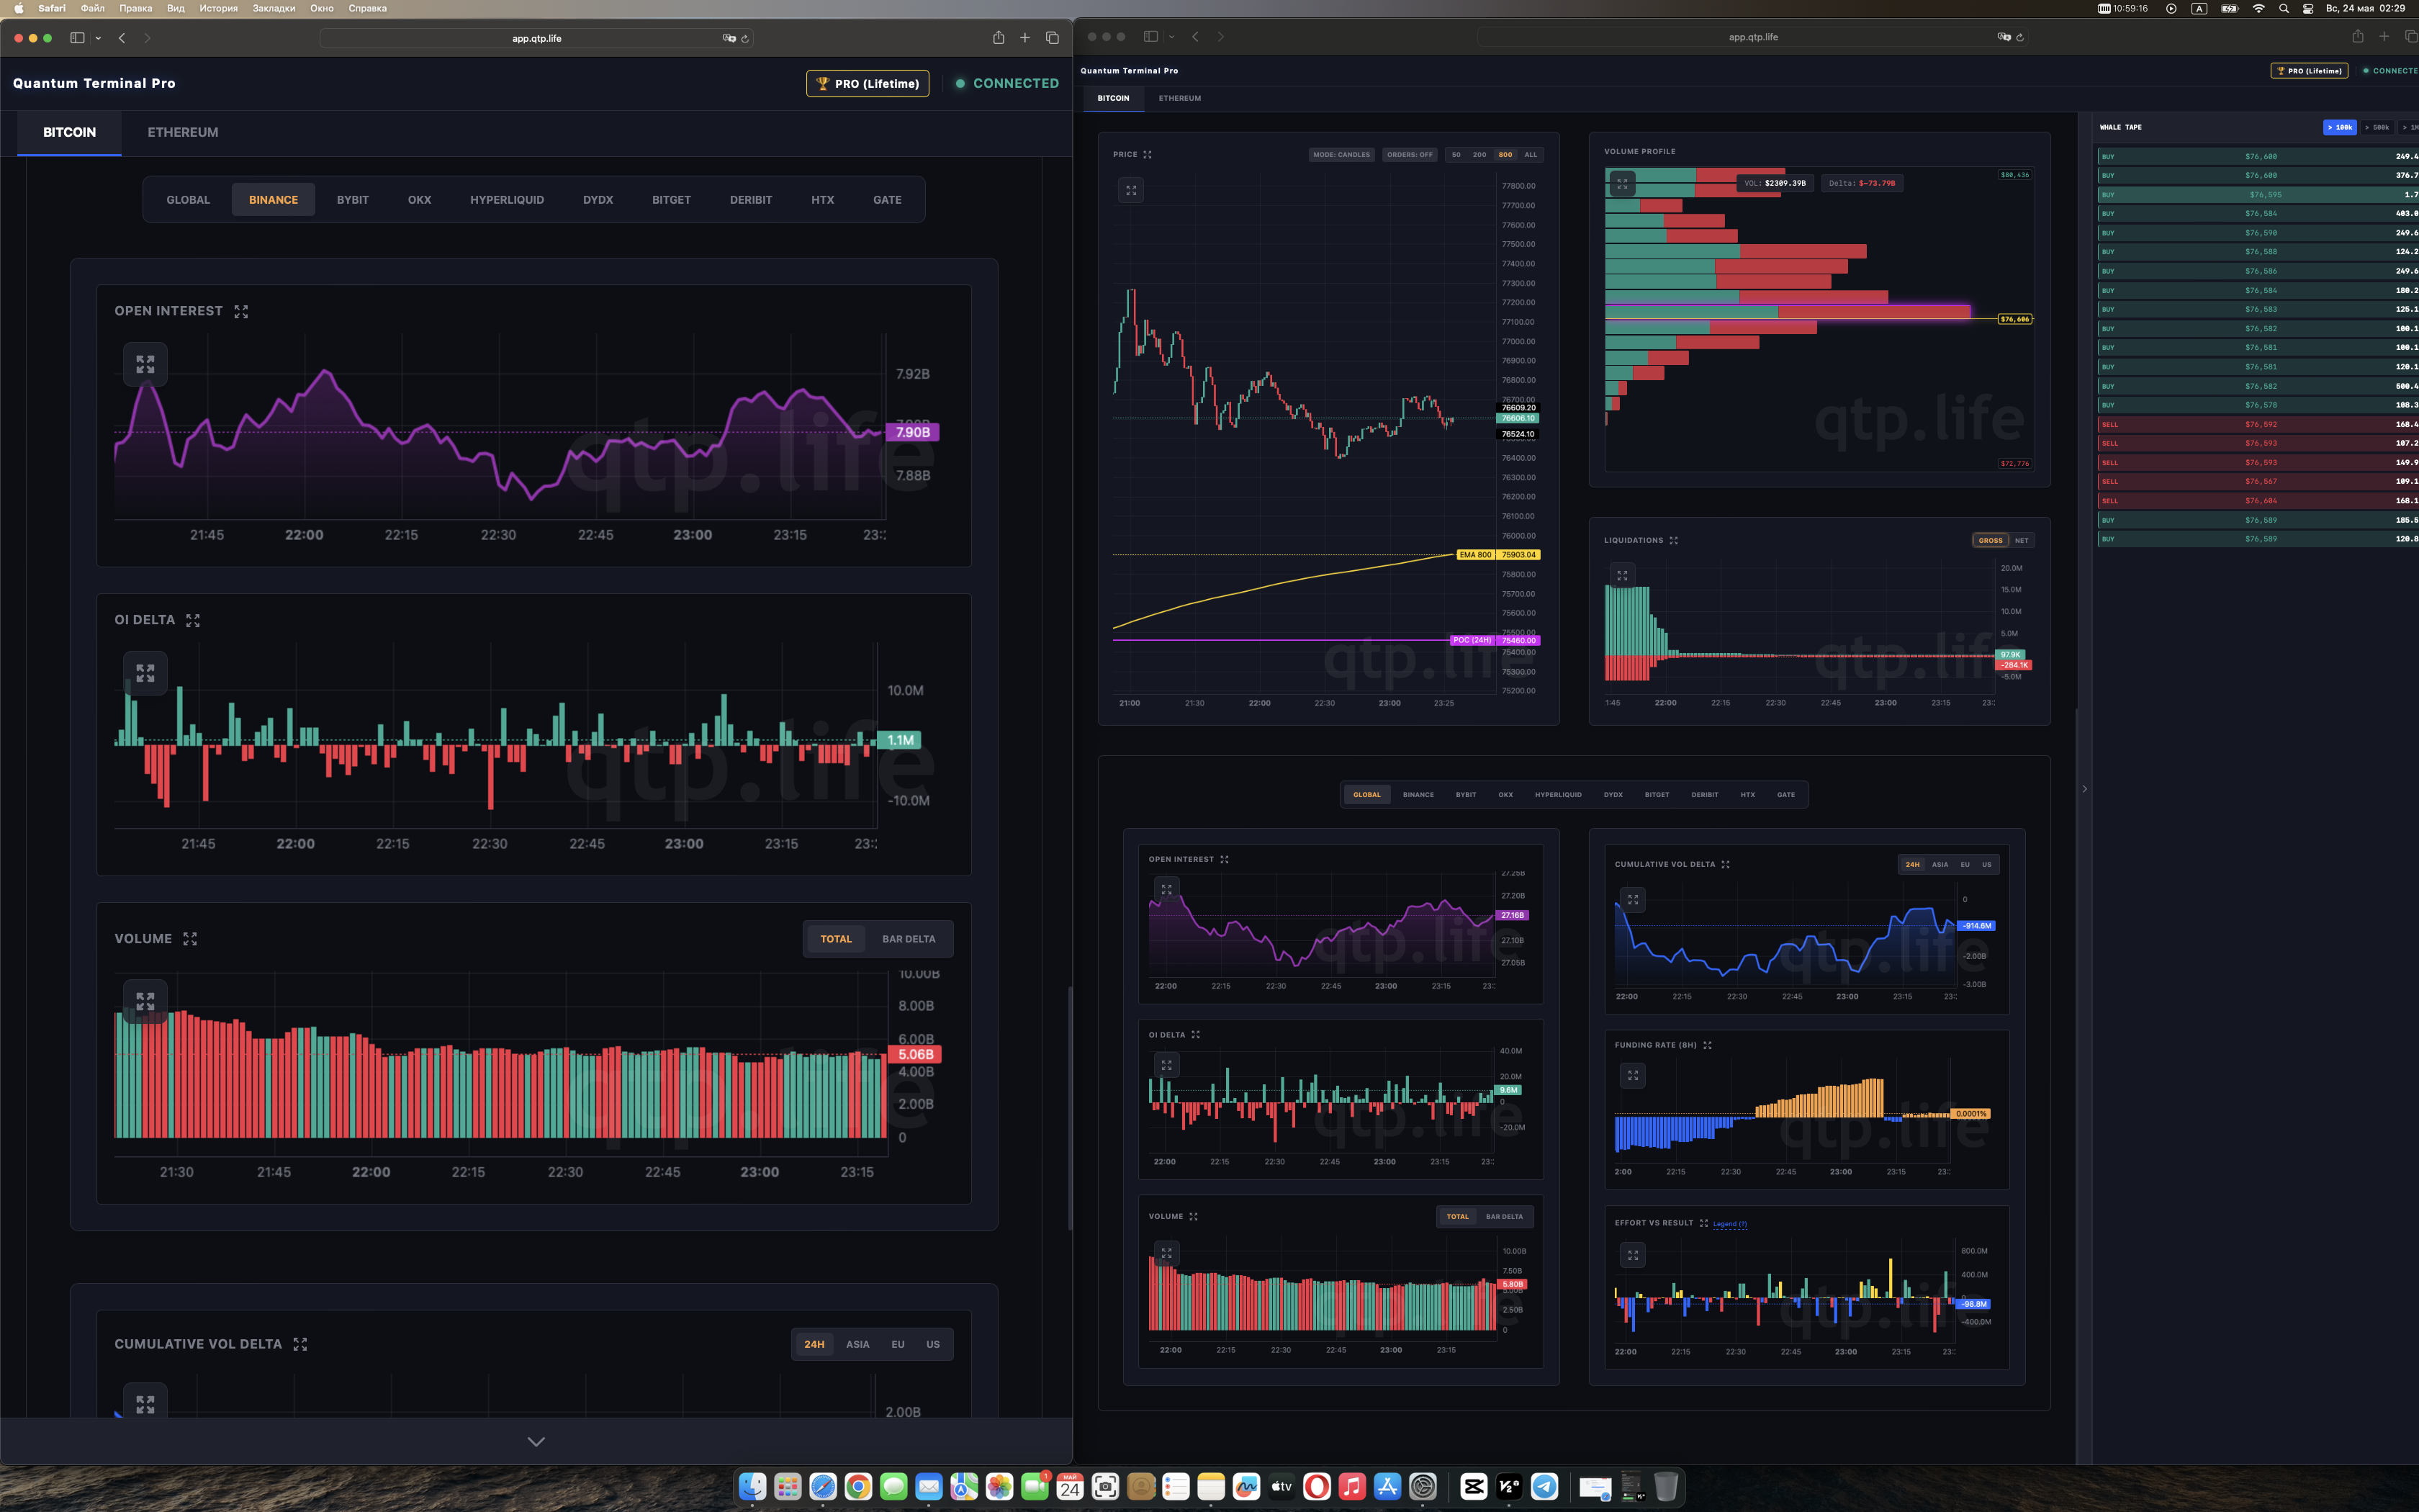Switch to ETHEREUM tab in active window
The height and width of the screenshot is (1512, 2419).
pyautogui.click(x=183, y=133)
